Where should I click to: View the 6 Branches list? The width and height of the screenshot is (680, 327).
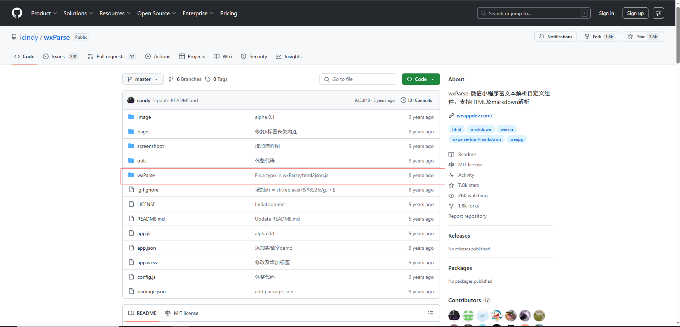[x=185, y=79]
